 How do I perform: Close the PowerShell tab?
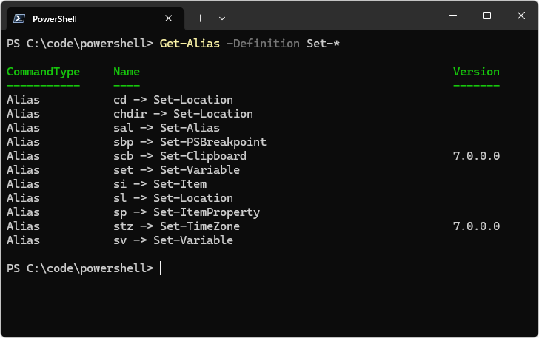[x=169, y=18]
